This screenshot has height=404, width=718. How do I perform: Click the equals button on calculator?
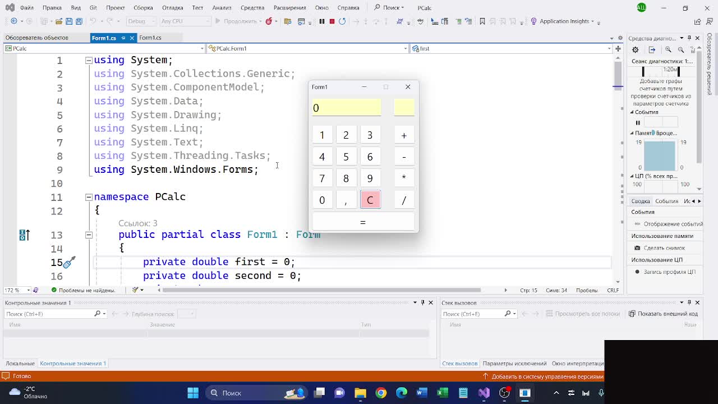click(363, 222)
